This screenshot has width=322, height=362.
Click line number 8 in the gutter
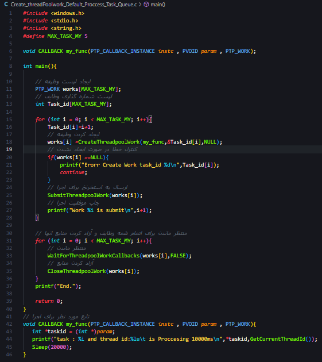click(10, 66)
